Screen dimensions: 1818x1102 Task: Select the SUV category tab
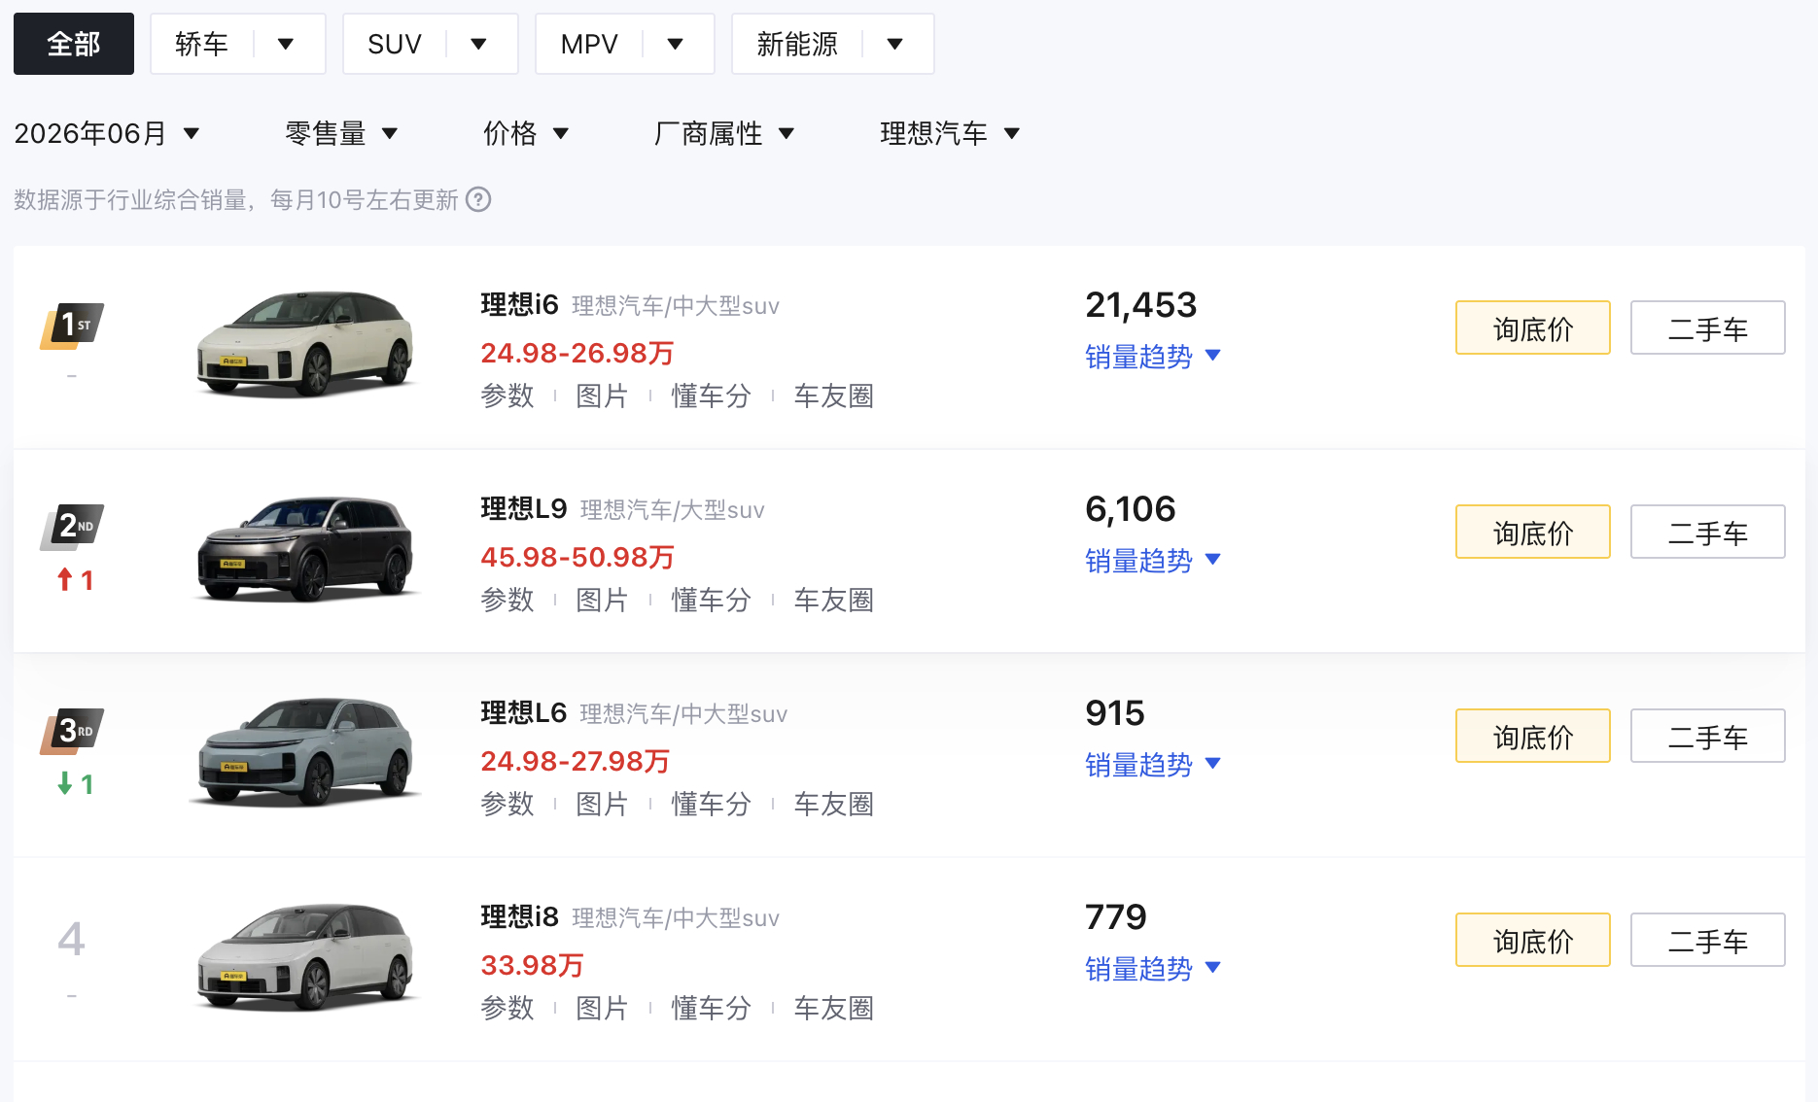click(x=394, y=44)
